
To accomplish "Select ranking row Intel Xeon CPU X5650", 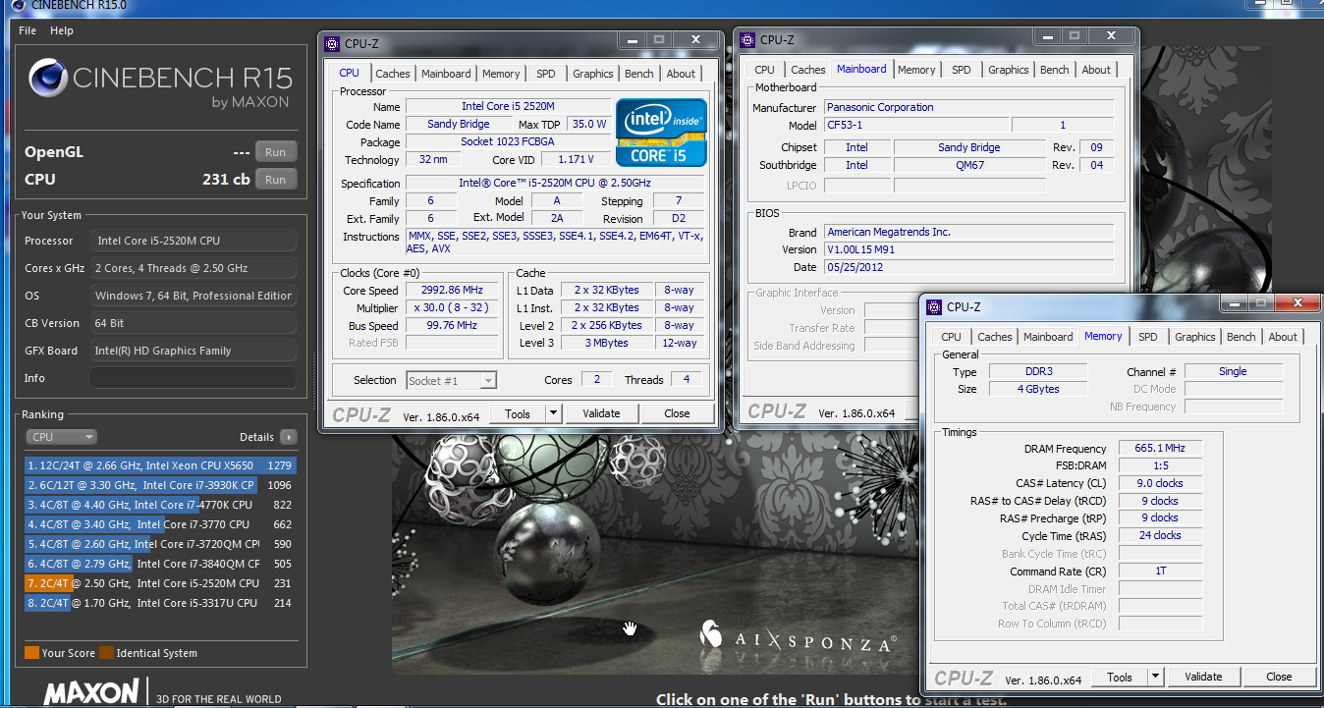I will pyautogui.click(x=161, y=465).
